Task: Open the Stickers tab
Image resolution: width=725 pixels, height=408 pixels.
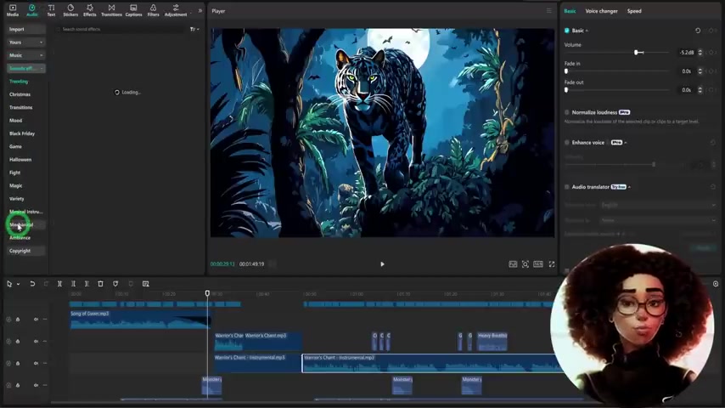Action: pos(70,10)
